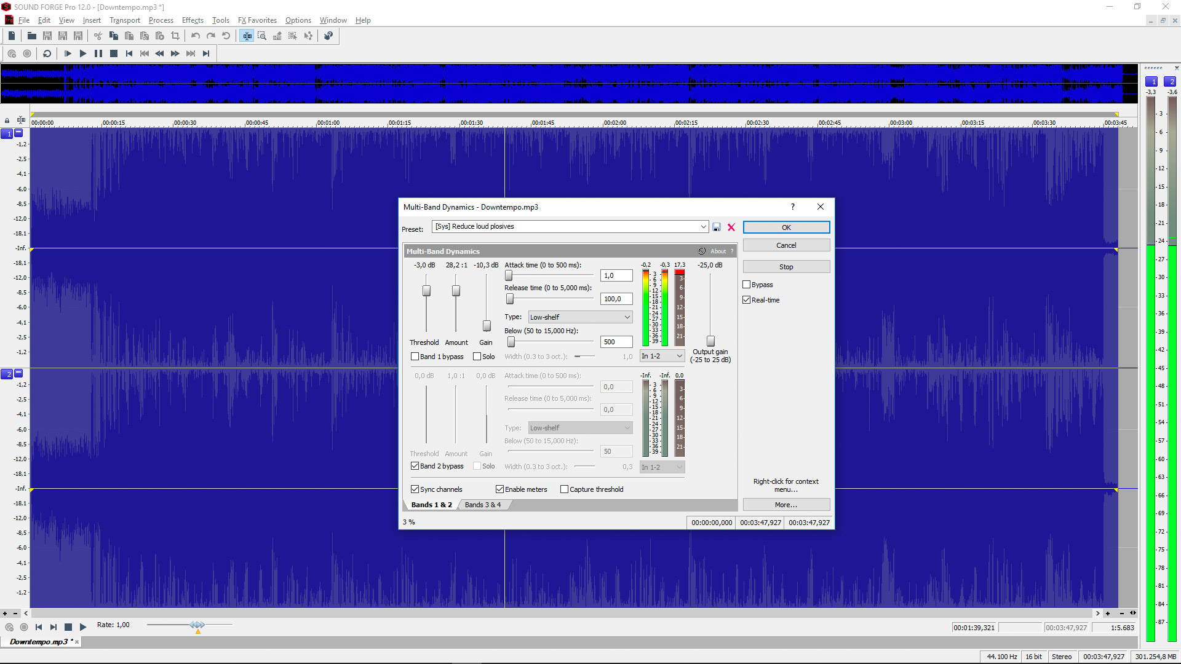Viewport: 1181px width, 664px height.
Task: Enable the Bypass checkbox
Action: [x=746, y=284]
